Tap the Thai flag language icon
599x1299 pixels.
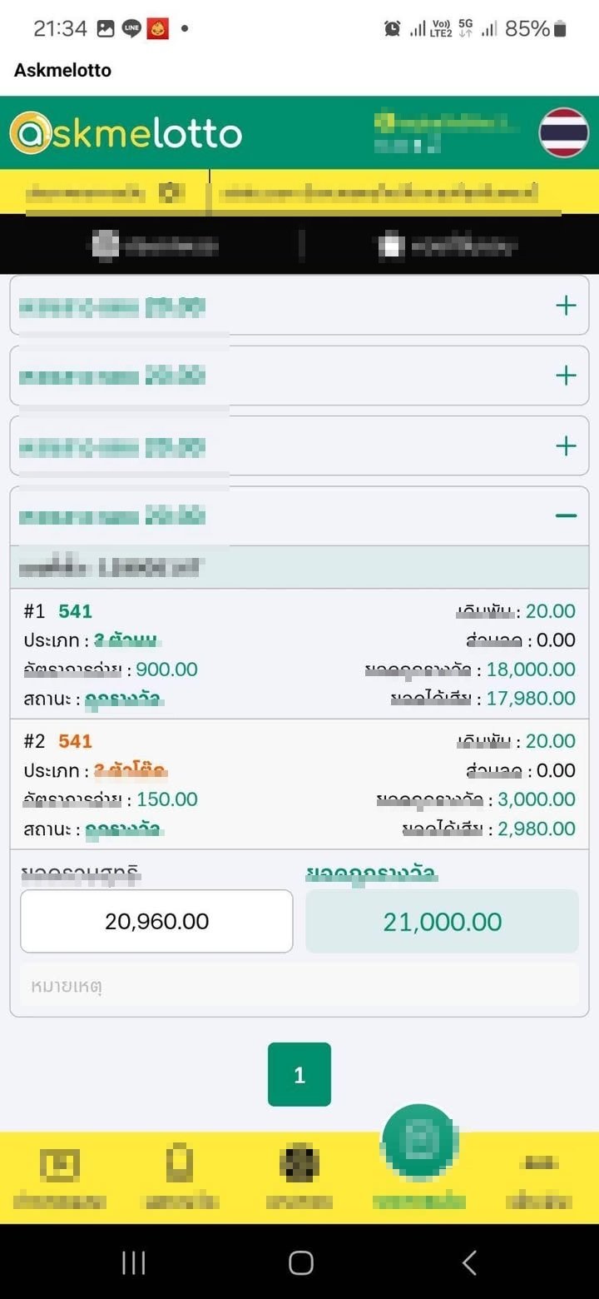tap(564, 132)
